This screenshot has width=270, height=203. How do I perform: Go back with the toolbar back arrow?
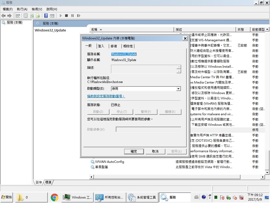coord(3,16)
